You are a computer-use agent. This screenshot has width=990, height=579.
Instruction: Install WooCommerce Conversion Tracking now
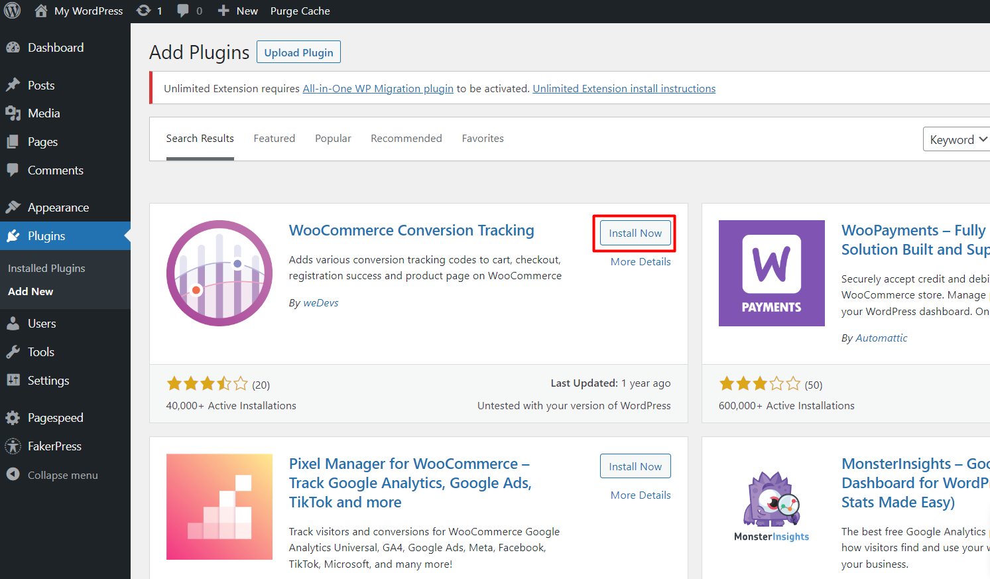pyautogui.click(x=635, y=233)
